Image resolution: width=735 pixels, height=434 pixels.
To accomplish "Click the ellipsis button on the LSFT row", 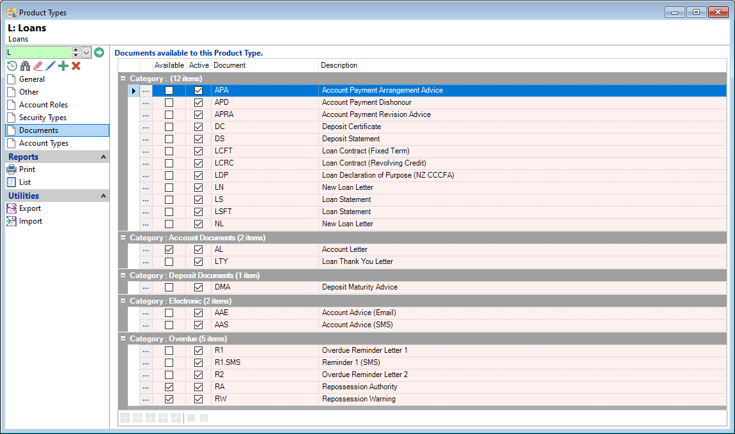I will 146,212.
